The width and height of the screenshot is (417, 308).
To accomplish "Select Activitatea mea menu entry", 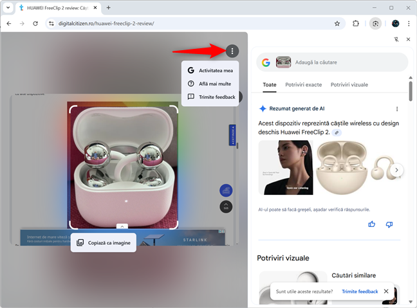I will [x=210, y=71].
